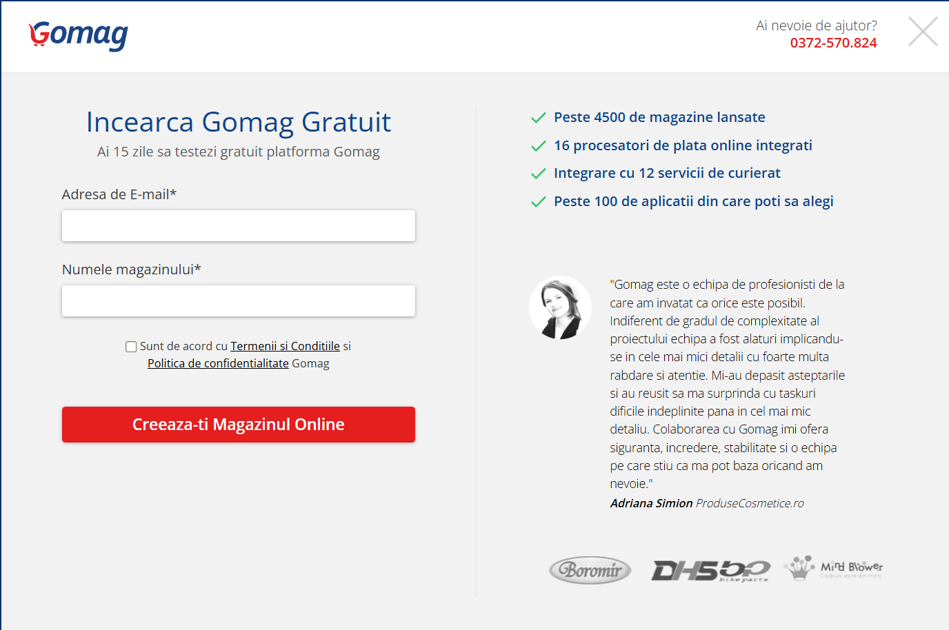Screen dimensions: 949x630
Task: Click ProduseCosmetice.ro under the testimonial
Action: [x=750, y=503]
